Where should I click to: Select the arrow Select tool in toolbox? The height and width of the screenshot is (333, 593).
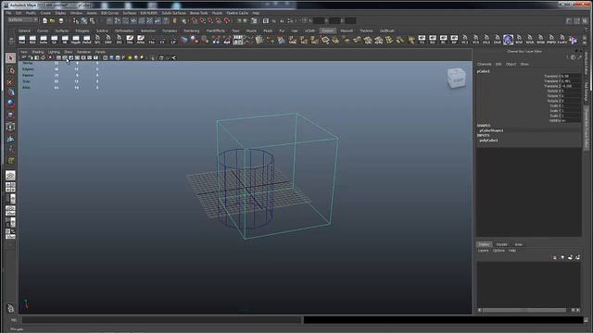10,57
